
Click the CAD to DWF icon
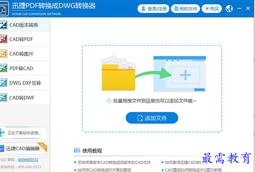(4, 98)
